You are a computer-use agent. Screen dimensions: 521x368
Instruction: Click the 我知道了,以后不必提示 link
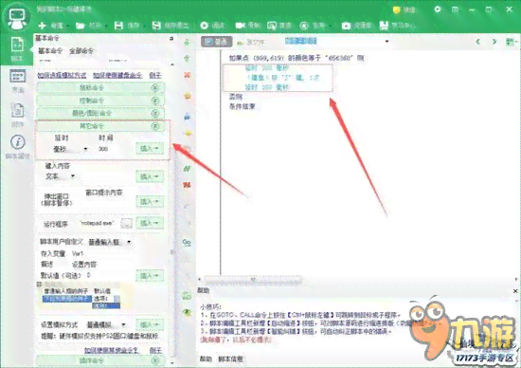(236, 340)
